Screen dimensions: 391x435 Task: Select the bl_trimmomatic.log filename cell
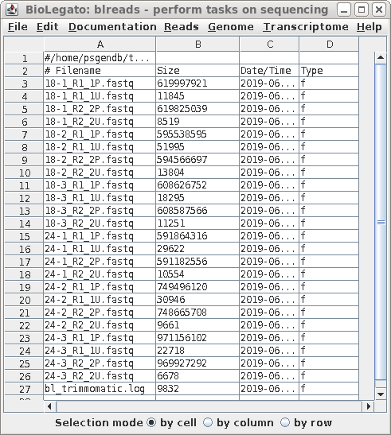[100, 389]
